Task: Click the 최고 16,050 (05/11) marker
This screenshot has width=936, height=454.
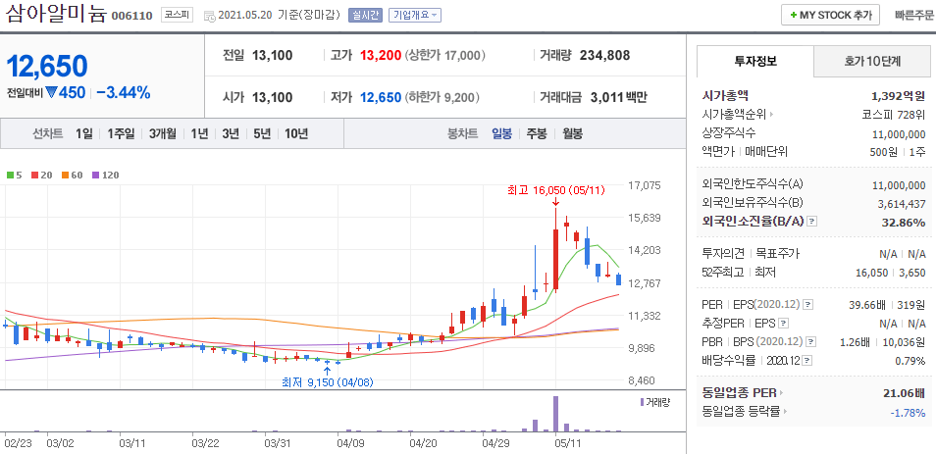Action: (556, 190)
